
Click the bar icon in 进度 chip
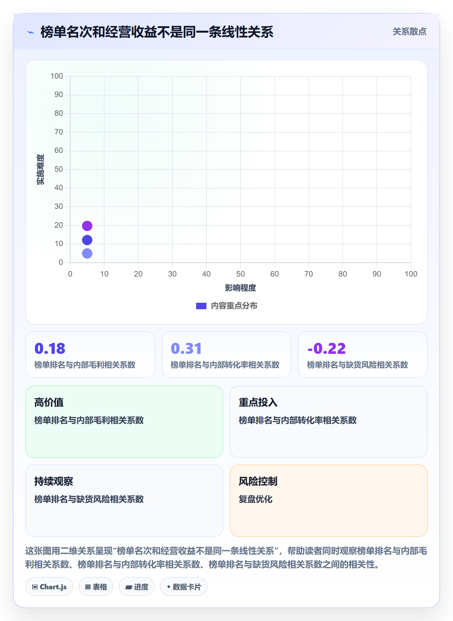[129, 587]
